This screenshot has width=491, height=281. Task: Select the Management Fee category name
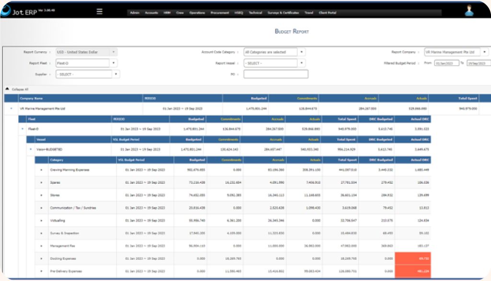coord(63,246)
